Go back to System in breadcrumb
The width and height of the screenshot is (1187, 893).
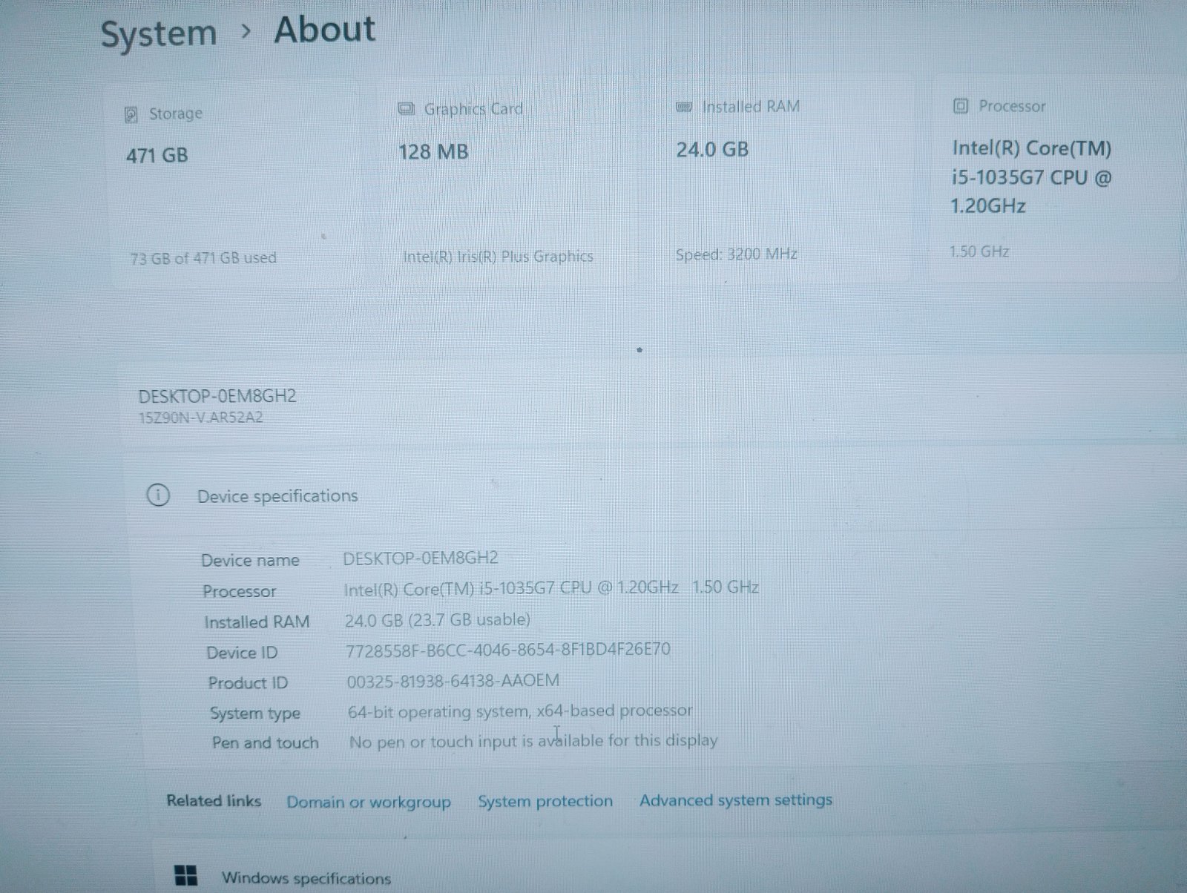pos(158,34)
